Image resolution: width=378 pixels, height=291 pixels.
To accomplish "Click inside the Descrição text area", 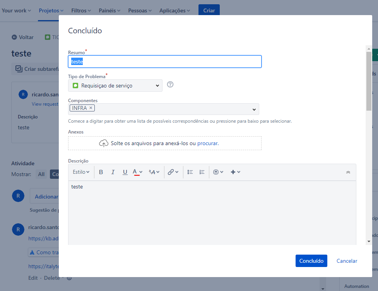I will 212,213.
